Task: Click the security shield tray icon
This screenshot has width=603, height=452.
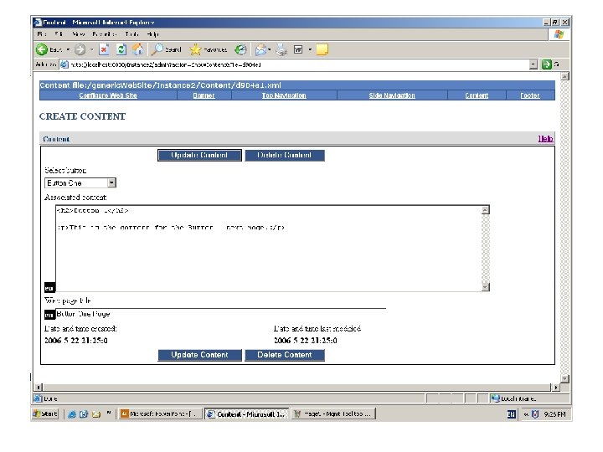Action: point(535,414)
